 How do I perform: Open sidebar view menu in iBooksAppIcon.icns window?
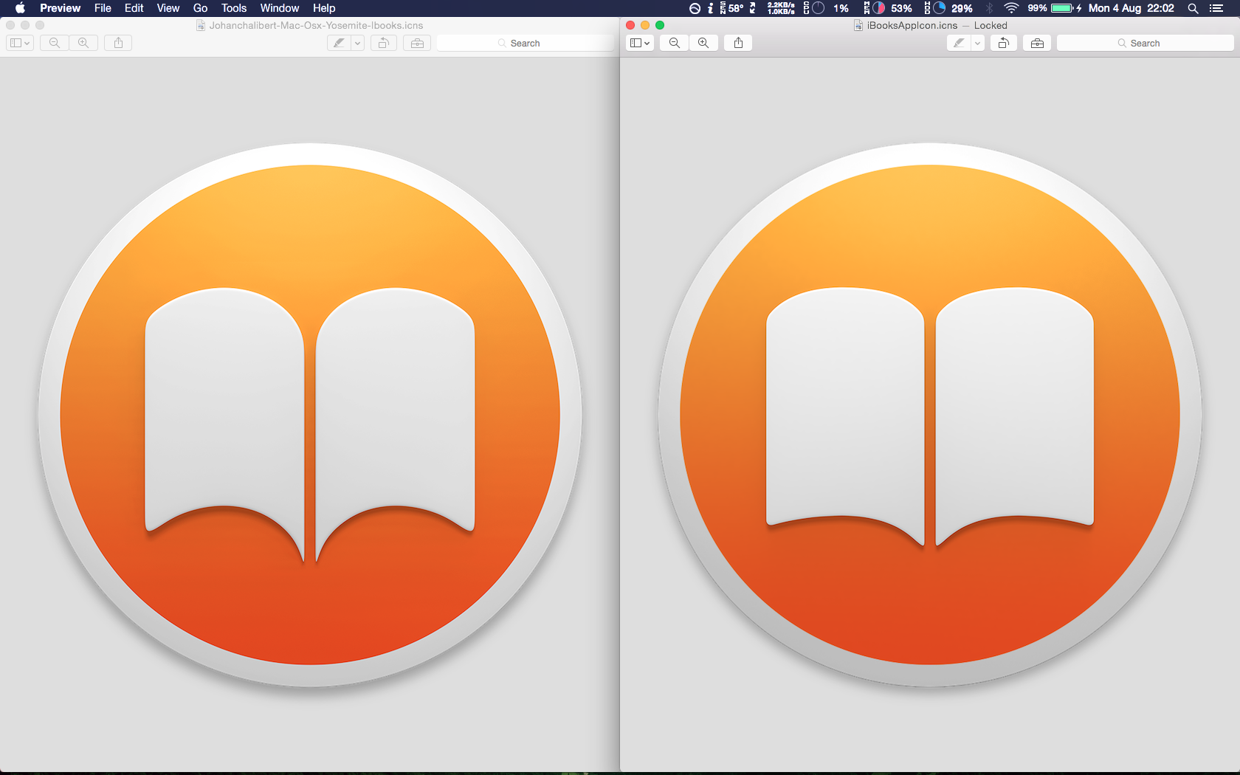640,43
